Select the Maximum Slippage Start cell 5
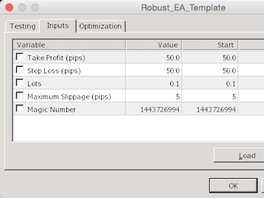 (x=210, y=96)
